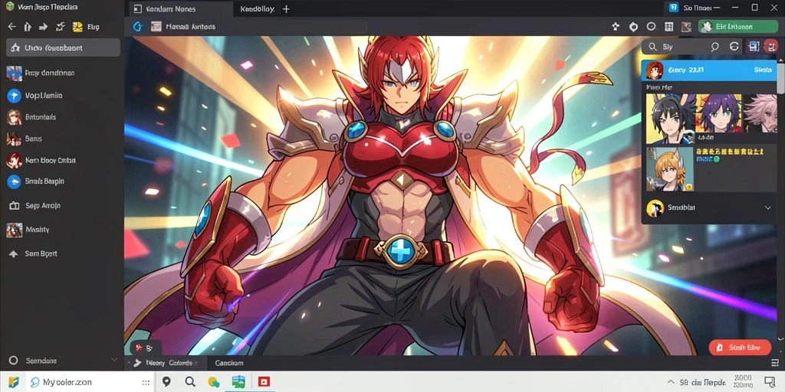Screen dimensions: 785x392
Task: Select the Ganaham tab at the bottom
Action: (228, 363)
